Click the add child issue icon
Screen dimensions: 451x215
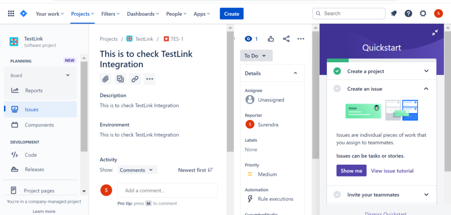[120, 79]
